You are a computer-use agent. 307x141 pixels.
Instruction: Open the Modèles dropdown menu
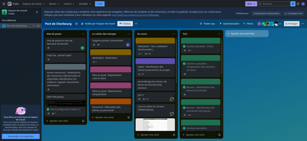pyautogui.click(x=85, y=4)
